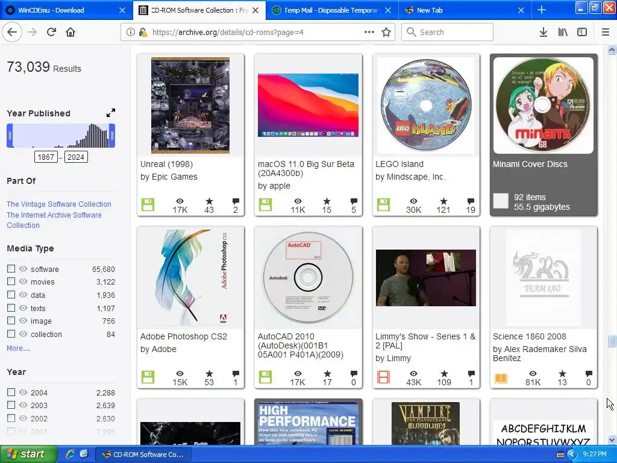
Task: Switch to the WinCDEmu - Download tab
Action: (66, 10)
